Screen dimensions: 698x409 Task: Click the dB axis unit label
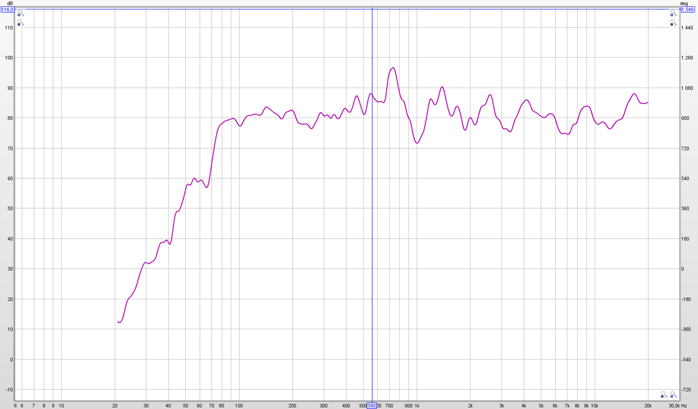[x=10, y=3]
